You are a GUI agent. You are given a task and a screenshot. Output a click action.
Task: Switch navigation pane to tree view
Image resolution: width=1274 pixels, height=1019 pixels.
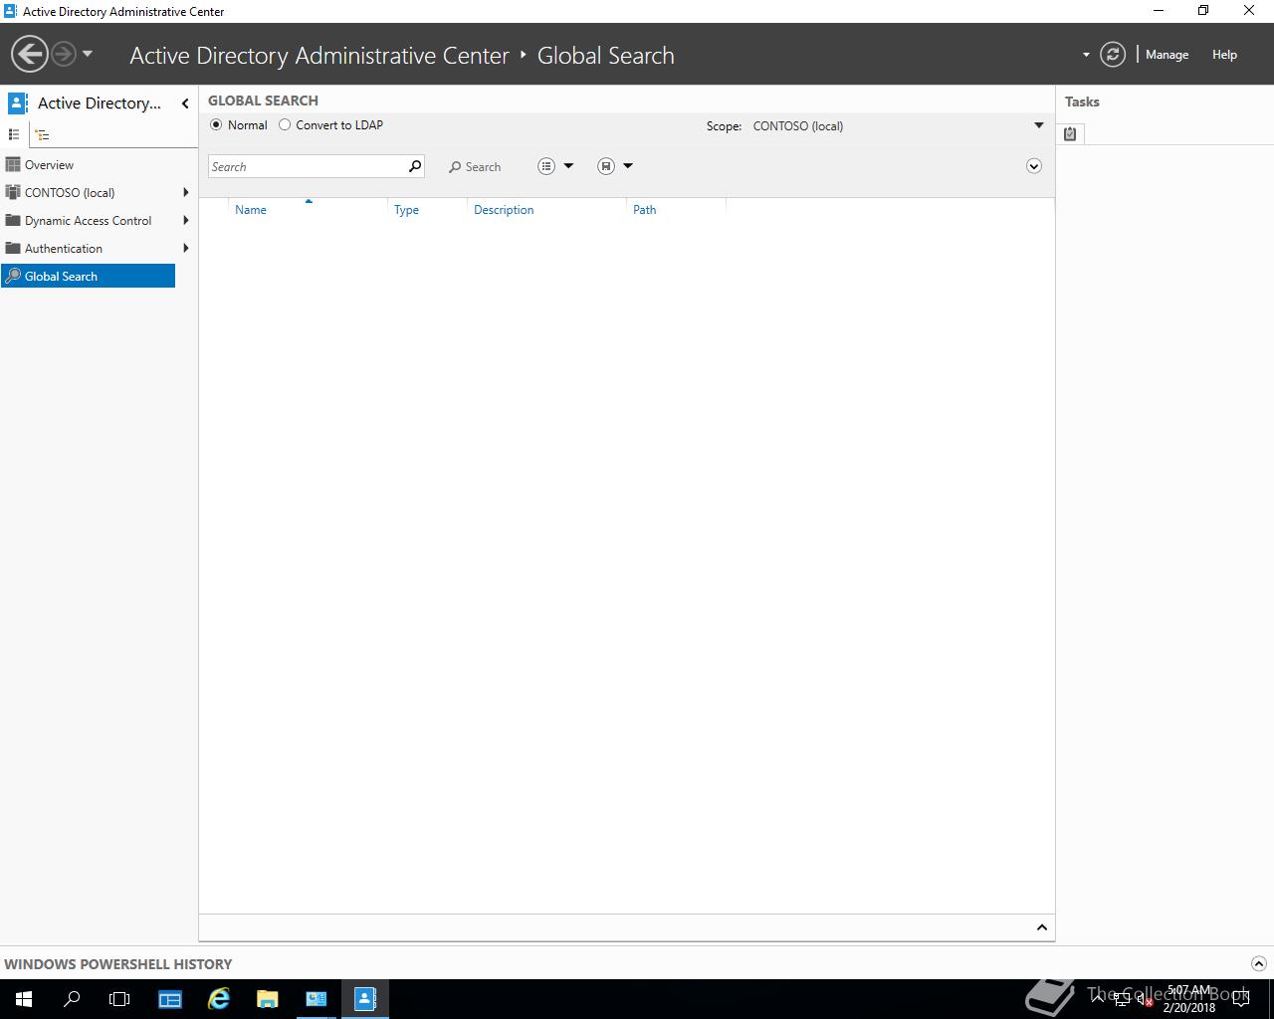click(42, 134)
